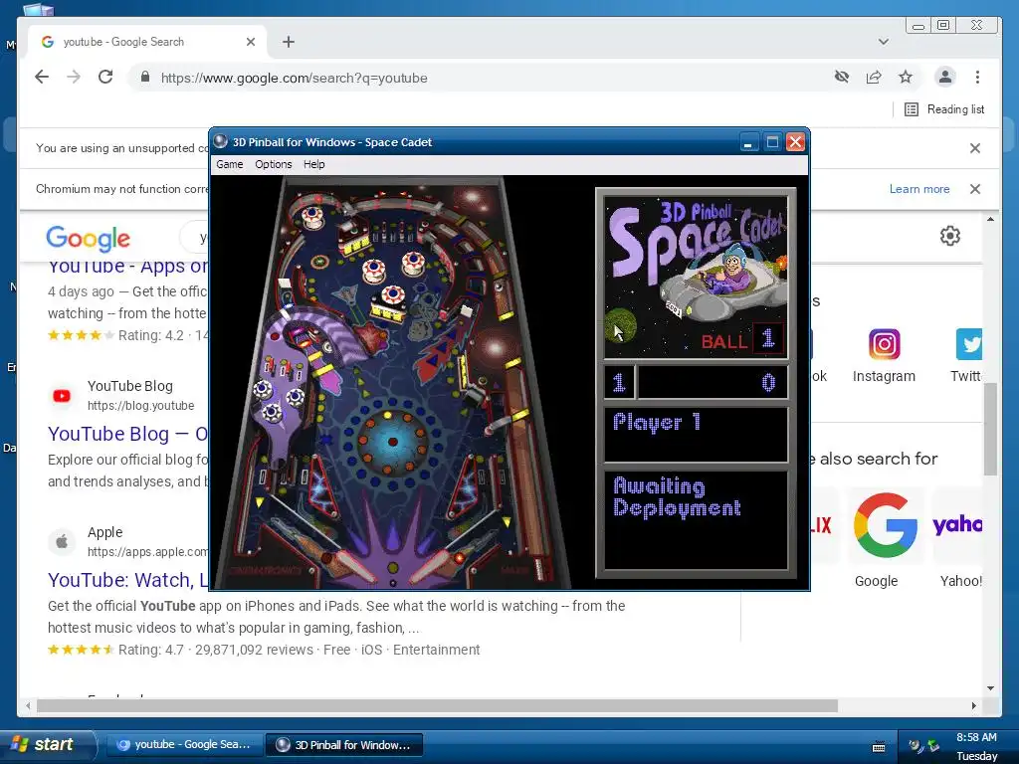Click the Learn more link
This screenshot has width=1019, height=764.
(x=918, y=189)
